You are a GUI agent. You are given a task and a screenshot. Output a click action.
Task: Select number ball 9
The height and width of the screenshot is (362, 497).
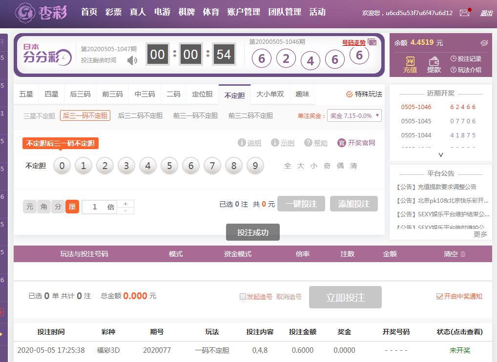point(255,166)
